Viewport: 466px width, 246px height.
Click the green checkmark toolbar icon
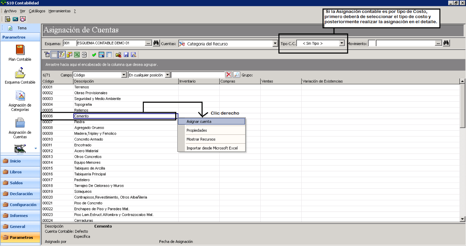94,55
